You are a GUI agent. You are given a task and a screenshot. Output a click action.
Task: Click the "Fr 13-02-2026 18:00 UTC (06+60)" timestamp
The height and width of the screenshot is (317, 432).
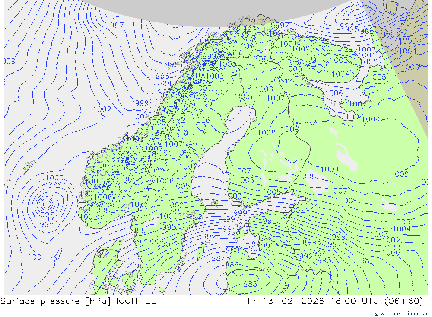[x=335, y=301]
